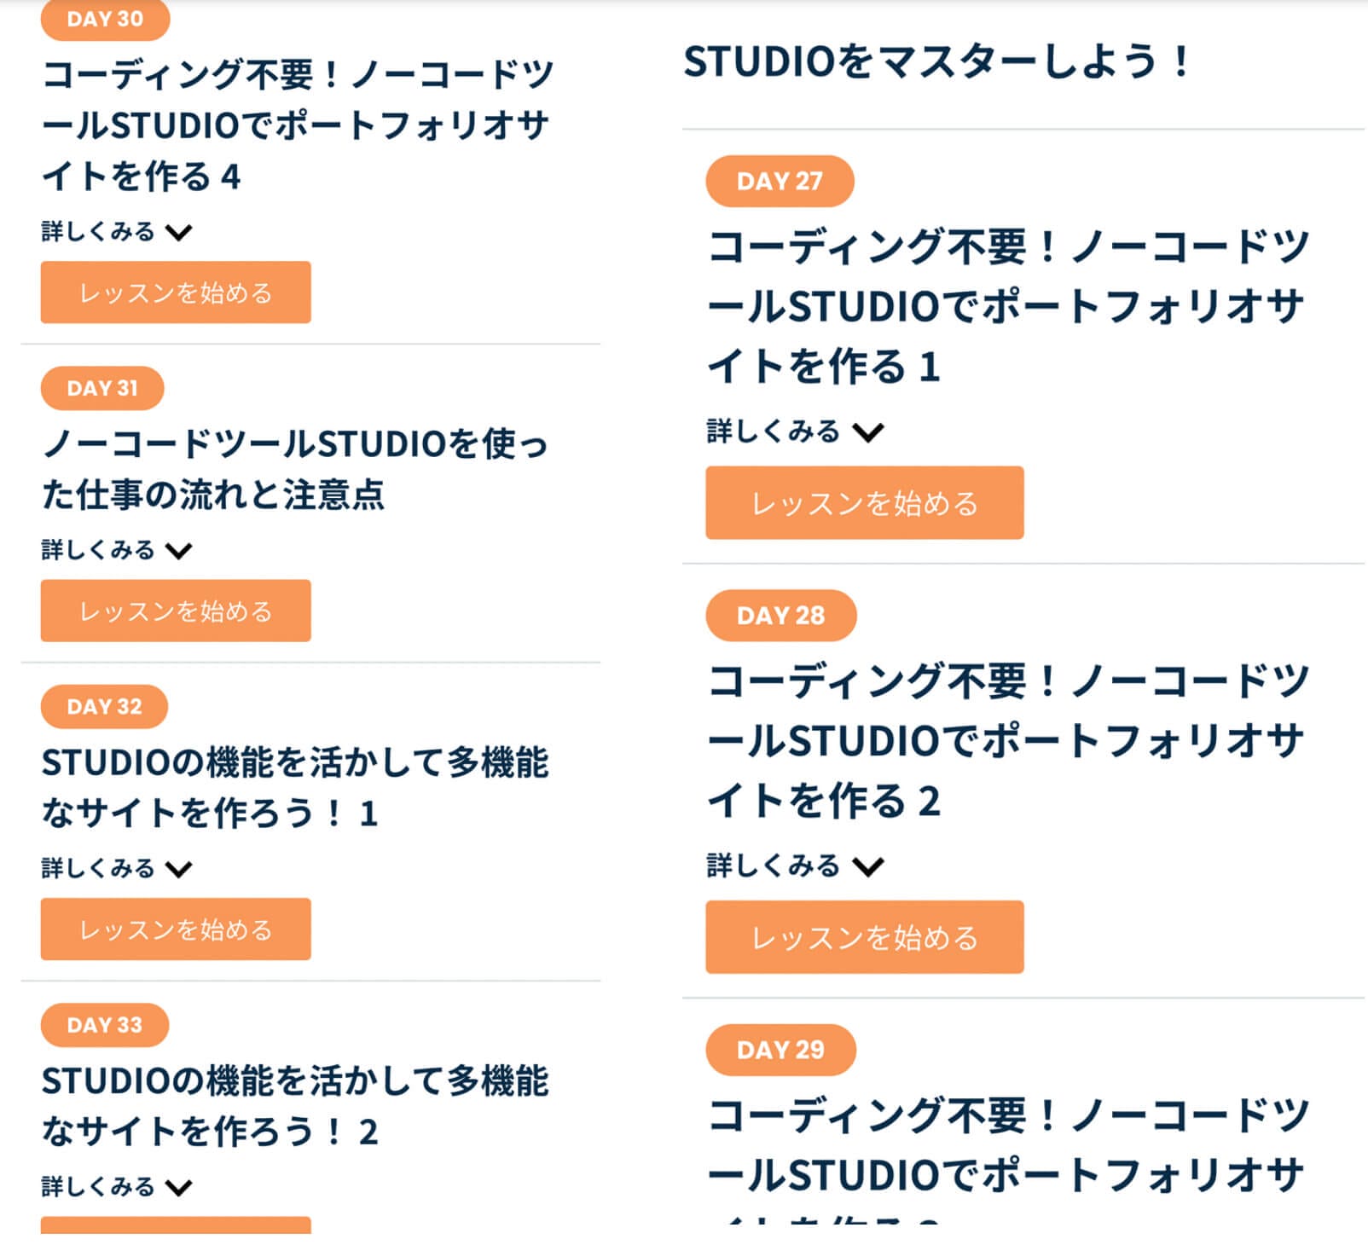
Task: Start the DAY 31 lesson button
Action: [x=176, y=611]
